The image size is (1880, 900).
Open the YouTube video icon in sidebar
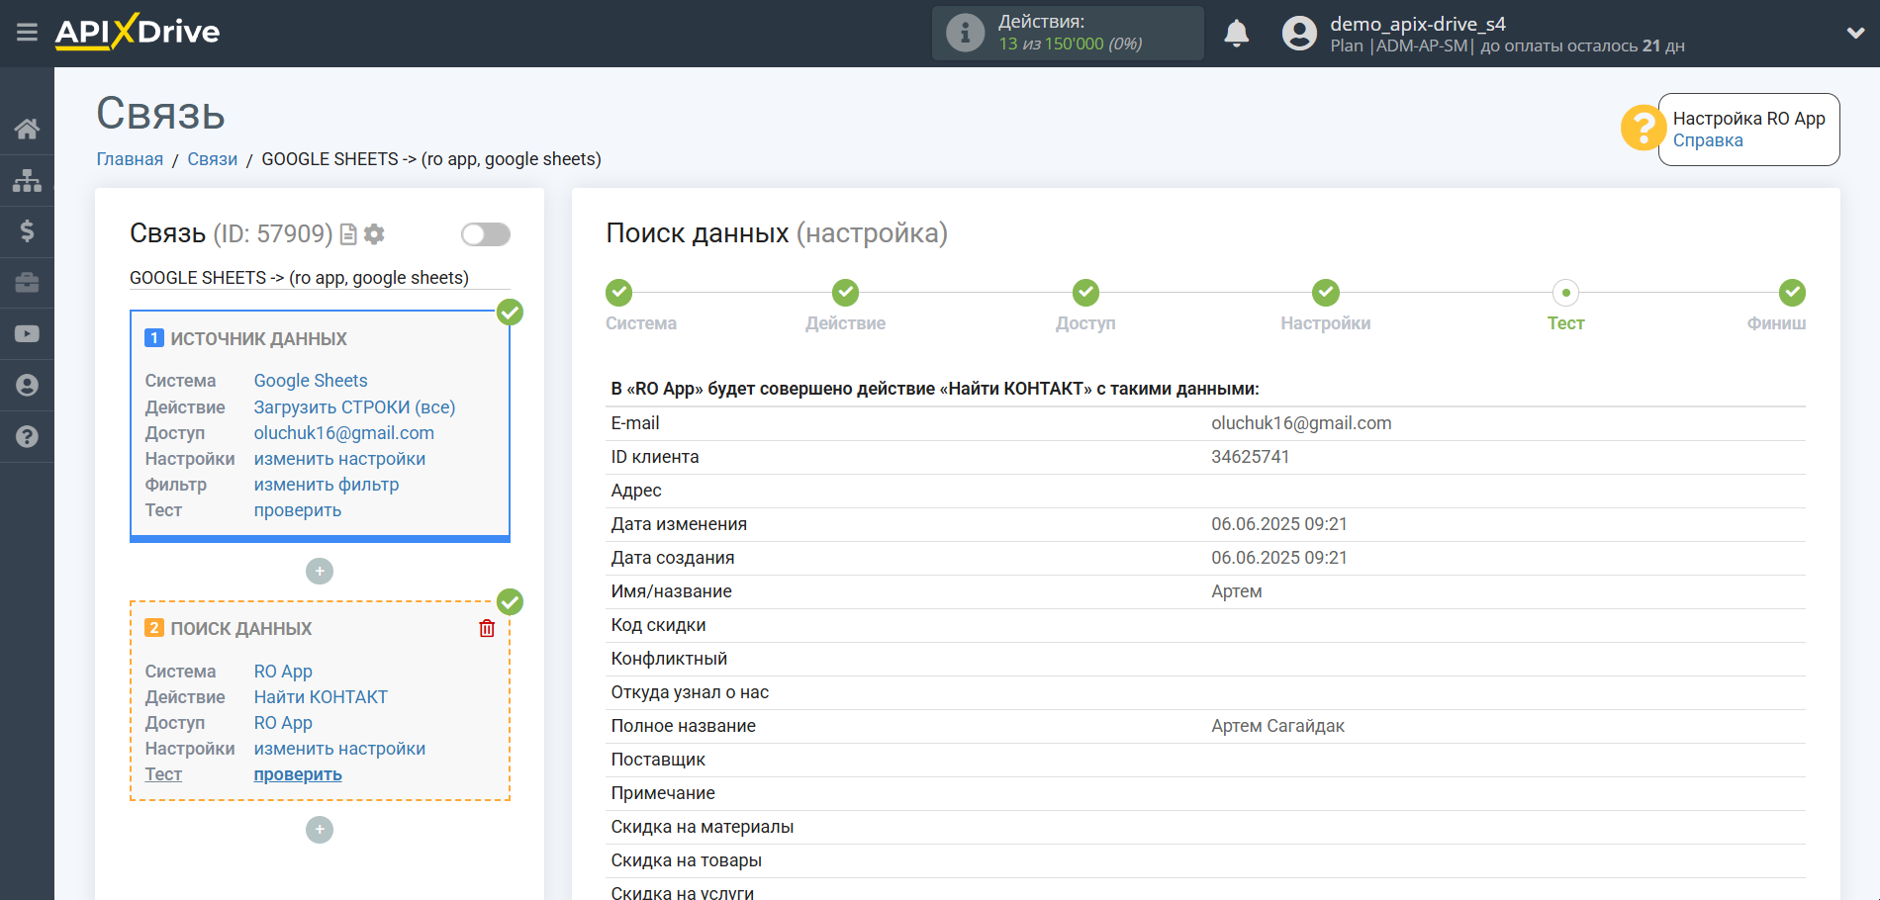coord(27,334)
